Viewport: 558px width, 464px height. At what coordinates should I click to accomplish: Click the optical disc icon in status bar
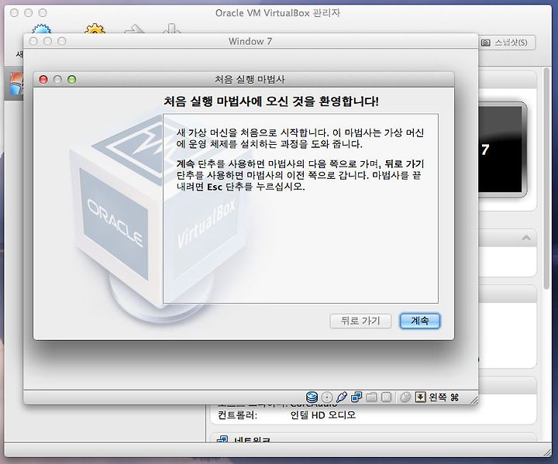(x=327, y=397)
